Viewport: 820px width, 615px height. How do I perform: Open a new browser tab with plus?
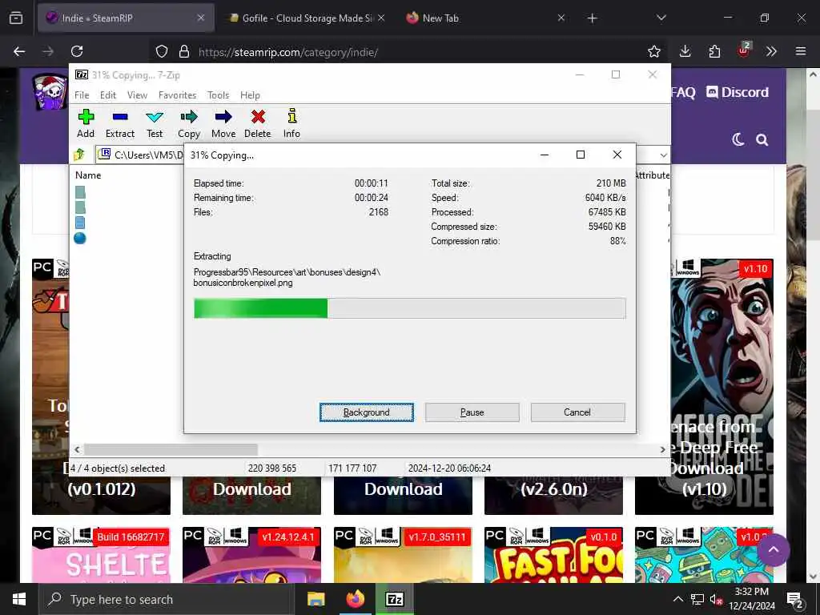click(x=592, y=18)
